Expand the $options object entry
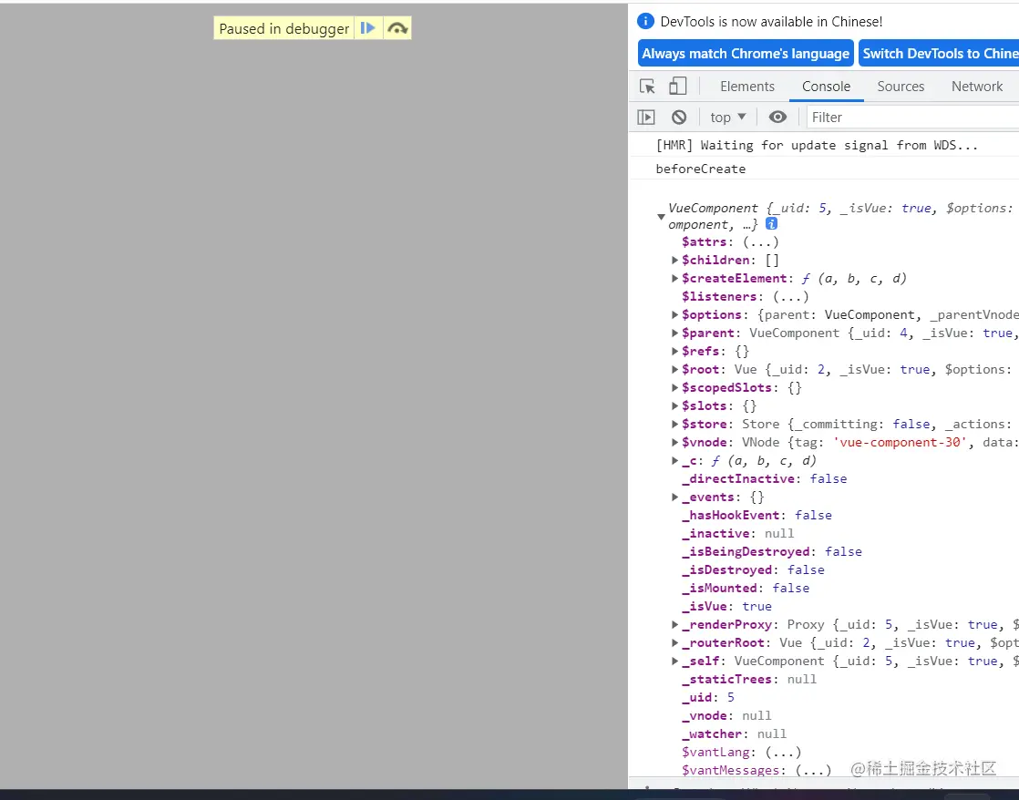This screenshot has height=800, width=1019. pyautogui.click(x=674, y=314)
